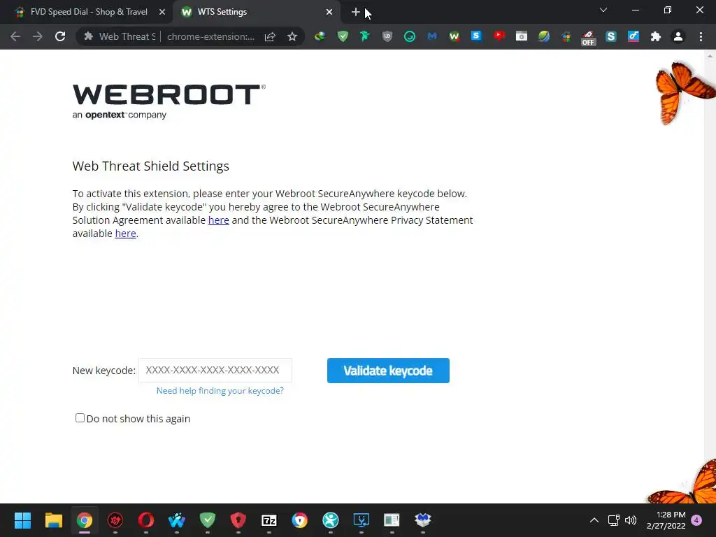This screenshot has width=716, height=537.
Task: Open the Windows Start menu
Action: click(x=22, y=520)
